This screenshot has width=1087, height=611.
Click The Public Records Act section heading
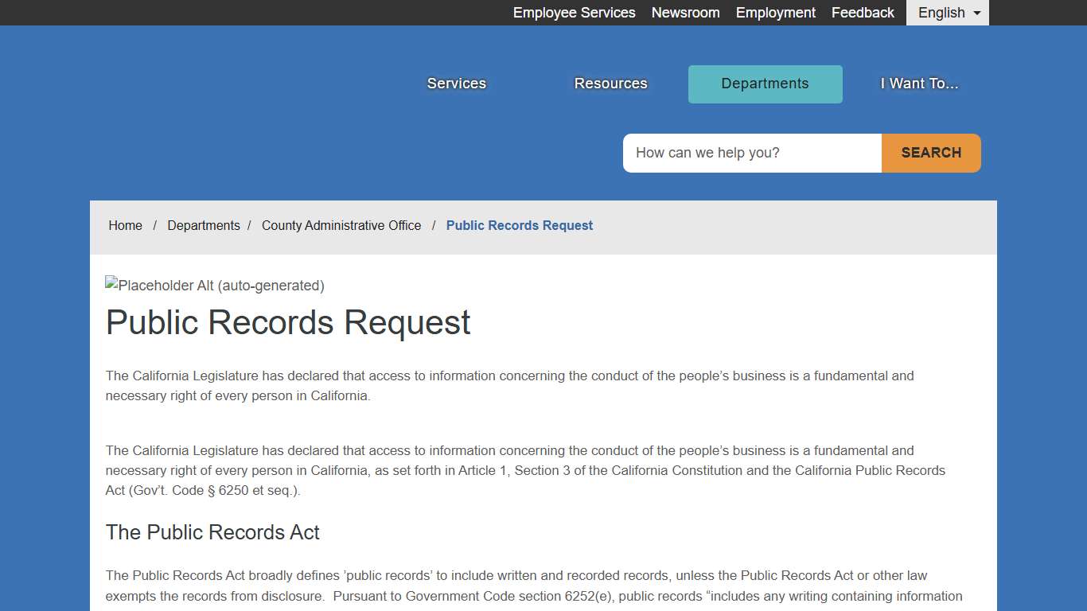pos(212,532)
